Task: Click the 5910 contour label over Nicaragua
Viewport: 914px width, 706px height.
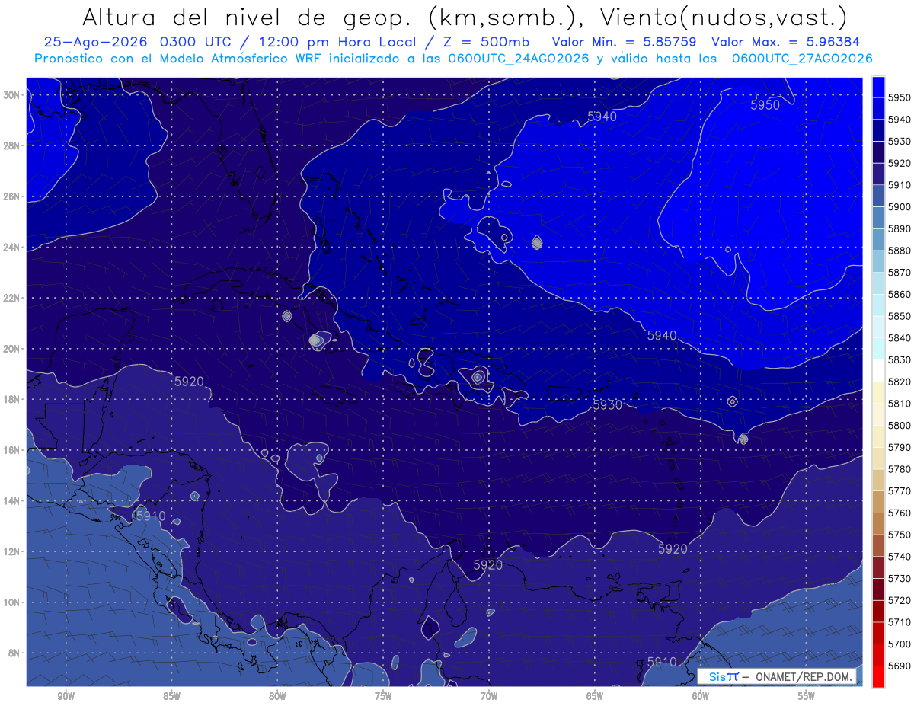Action: (151, 516)
